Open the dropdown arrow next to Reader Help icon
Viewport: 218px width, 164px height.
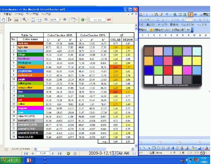point(86,20)
